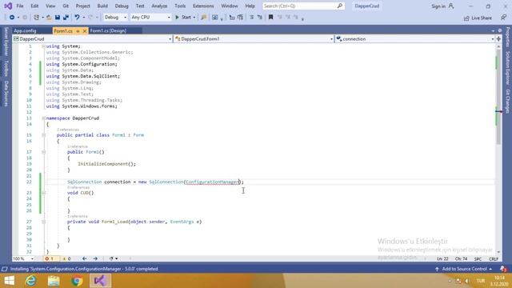Screen dimensions: 512x288
Task: Click the editor split-window plus icon
Action: [x=498, y=39]
